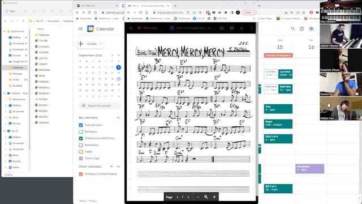The image size is (362, 204).
Task: Select the THEBOOK file in File Explorer
Action: [x=42, y=122]
